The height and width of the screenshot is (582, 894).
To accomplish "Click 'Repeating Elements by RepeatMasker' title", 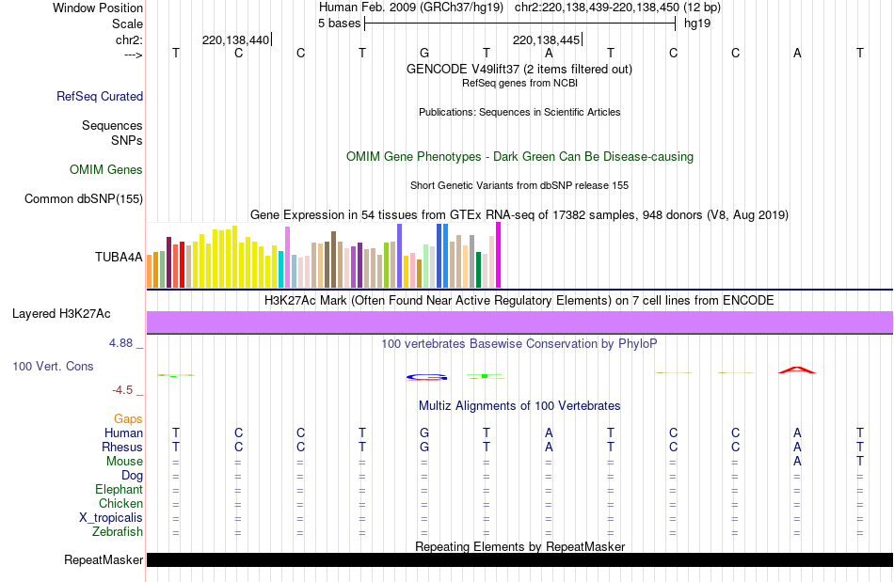I will coord(519,546).
